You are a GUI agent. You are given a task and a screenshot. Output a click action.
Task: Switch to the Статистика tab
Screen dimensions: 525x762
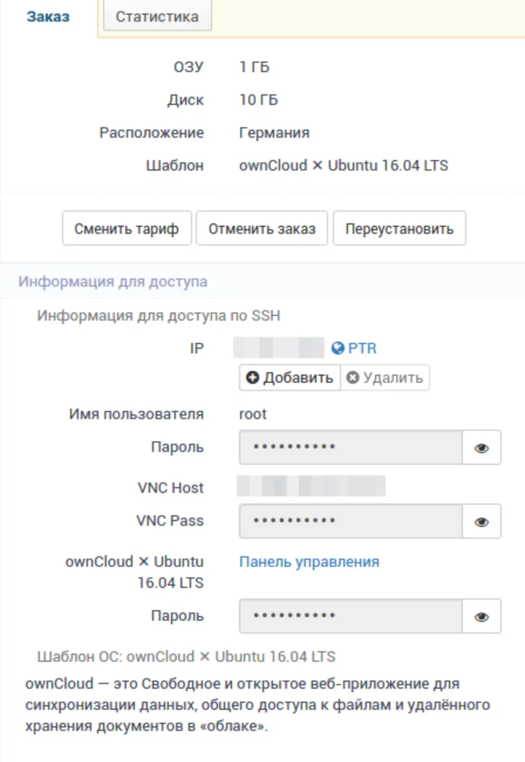coord(157,16)
